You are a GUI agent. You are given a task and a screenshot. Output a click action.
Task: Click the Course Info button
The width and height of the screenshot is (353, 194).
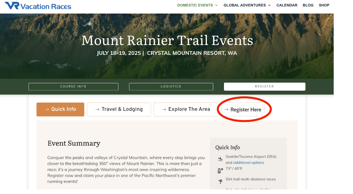coord(73,86)
